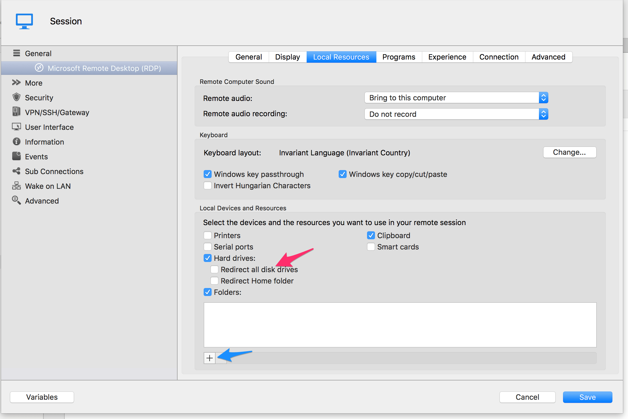
Task: Click the Sub Connections share icon
Action: click(16, 171)
